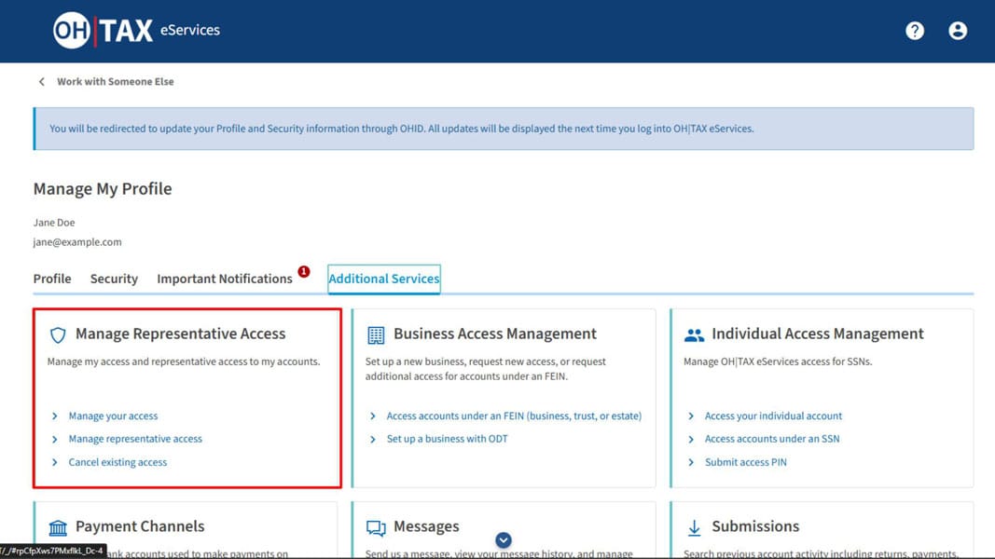Click chevron beside Cancel existing access
995x559 pixels.
click(55, 462)
